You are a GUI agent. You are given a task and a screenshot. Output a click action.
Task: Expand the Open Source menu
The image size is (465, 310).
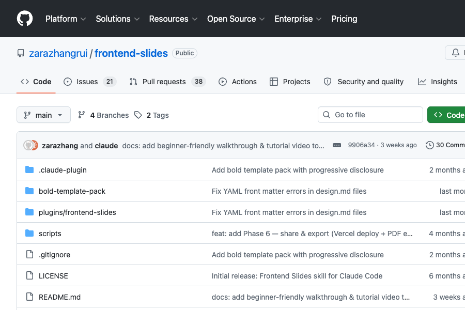pyautogui.click(x=236, y=19)
